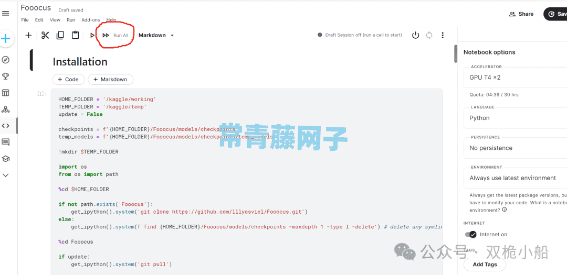Click the Draft saved status text
The width and height of the screenshot is (567, 275).
71,10
